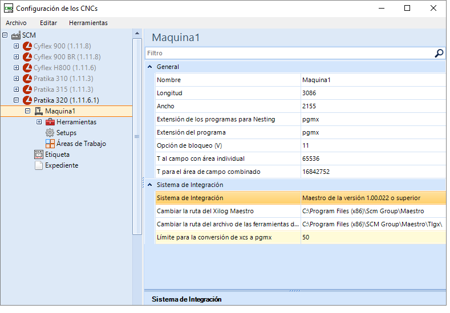Open the Archivo menu
Image resolution: width=450 pixels, height=313 pixels.
tap(16, 23)
